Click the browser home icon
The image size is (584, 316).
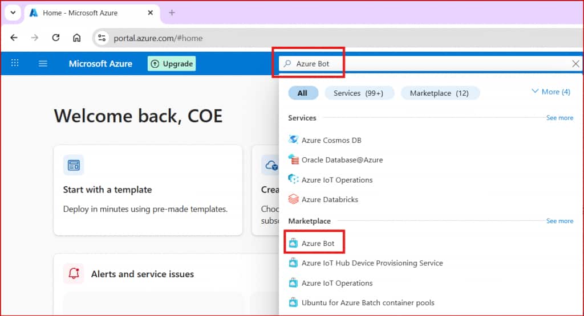pyautogui.click(x=77, y=38)
